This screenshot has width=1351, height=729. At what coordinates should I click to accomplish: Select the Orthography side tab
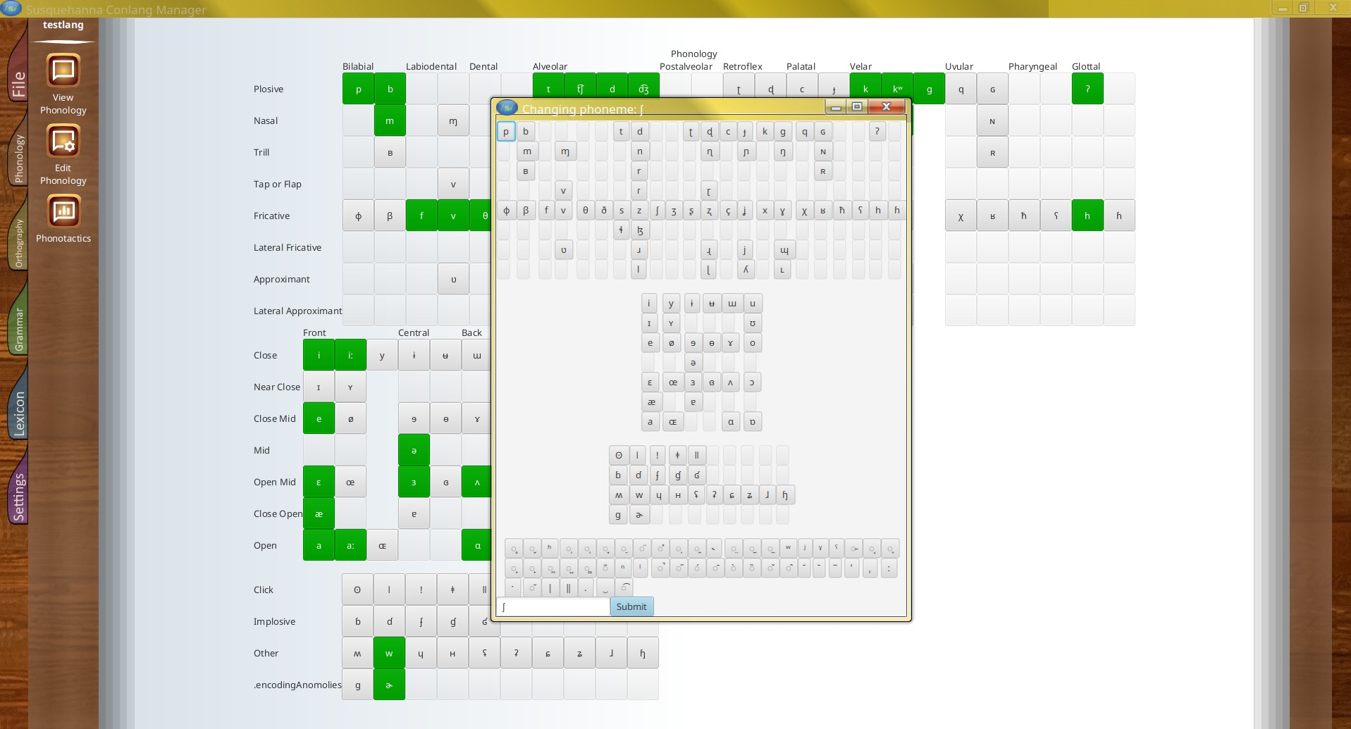point(18,243)
